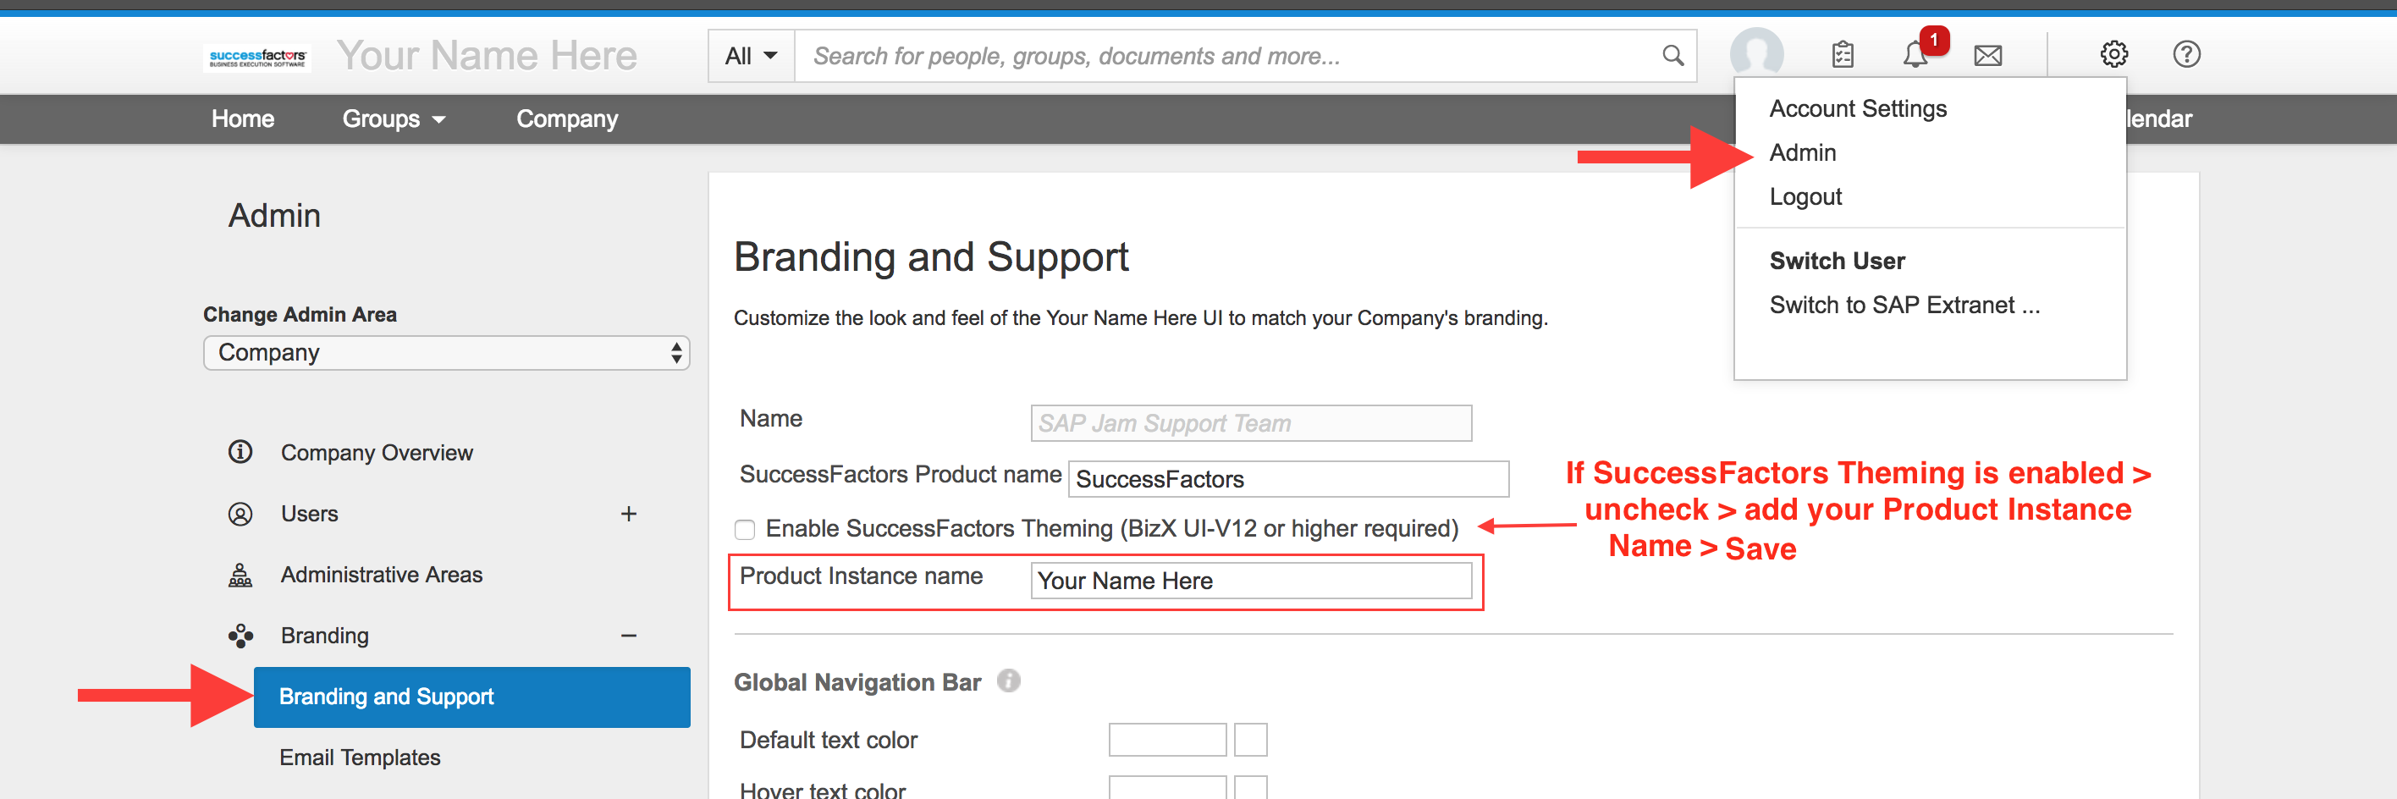Click Hover text color swatch box
Viewport: 2397px width, 799px height.
pyautogui.click(x=1251, y=789)
